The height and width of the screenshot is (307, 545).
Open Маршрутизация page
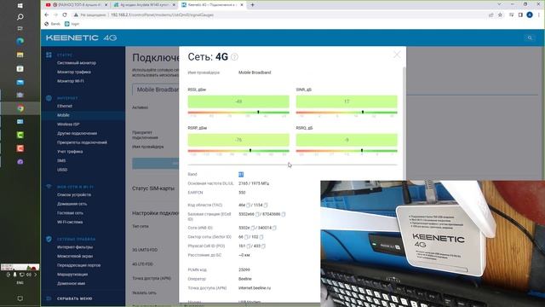coord(72,275)
